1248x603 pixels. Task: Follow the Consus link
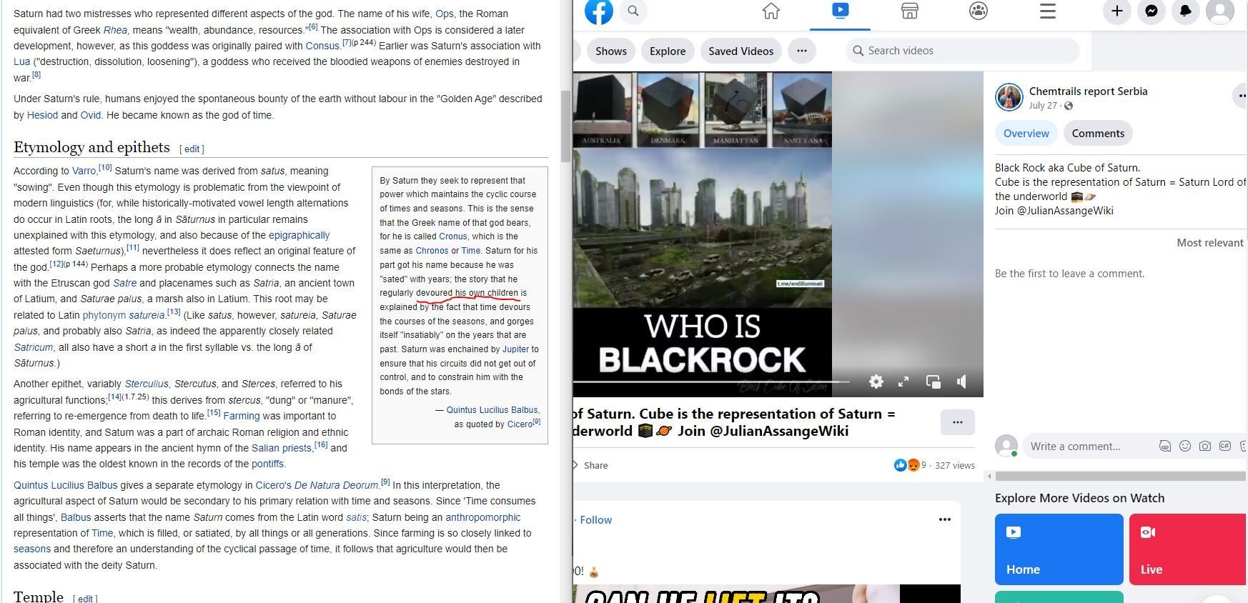(x=322, y=46)
